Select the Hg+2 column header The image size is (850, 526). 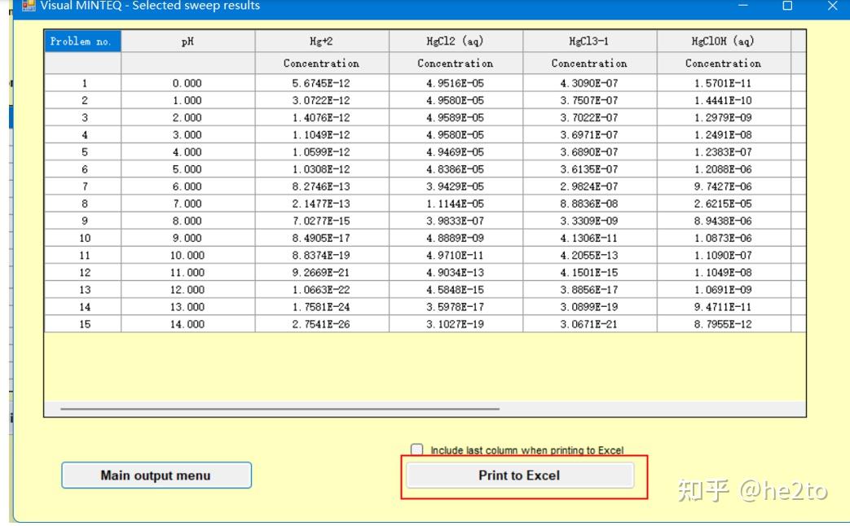point(321,42)
